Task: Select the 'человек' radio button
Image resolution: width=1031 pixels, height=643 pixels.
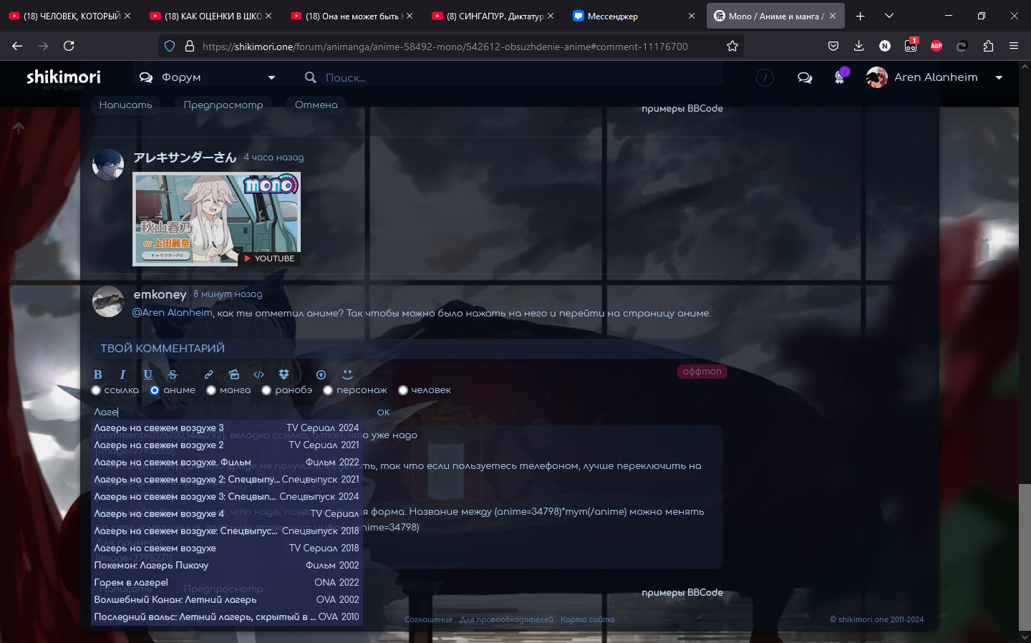Action: coord(403,390)
